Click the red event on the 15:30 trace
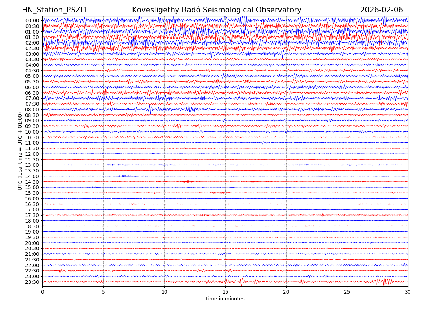425x318 pixels. tap(218, 193)
